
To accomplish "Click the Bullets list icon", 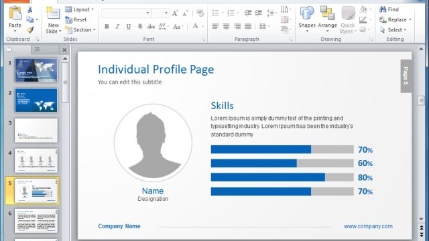I will [x=216, y=13].
